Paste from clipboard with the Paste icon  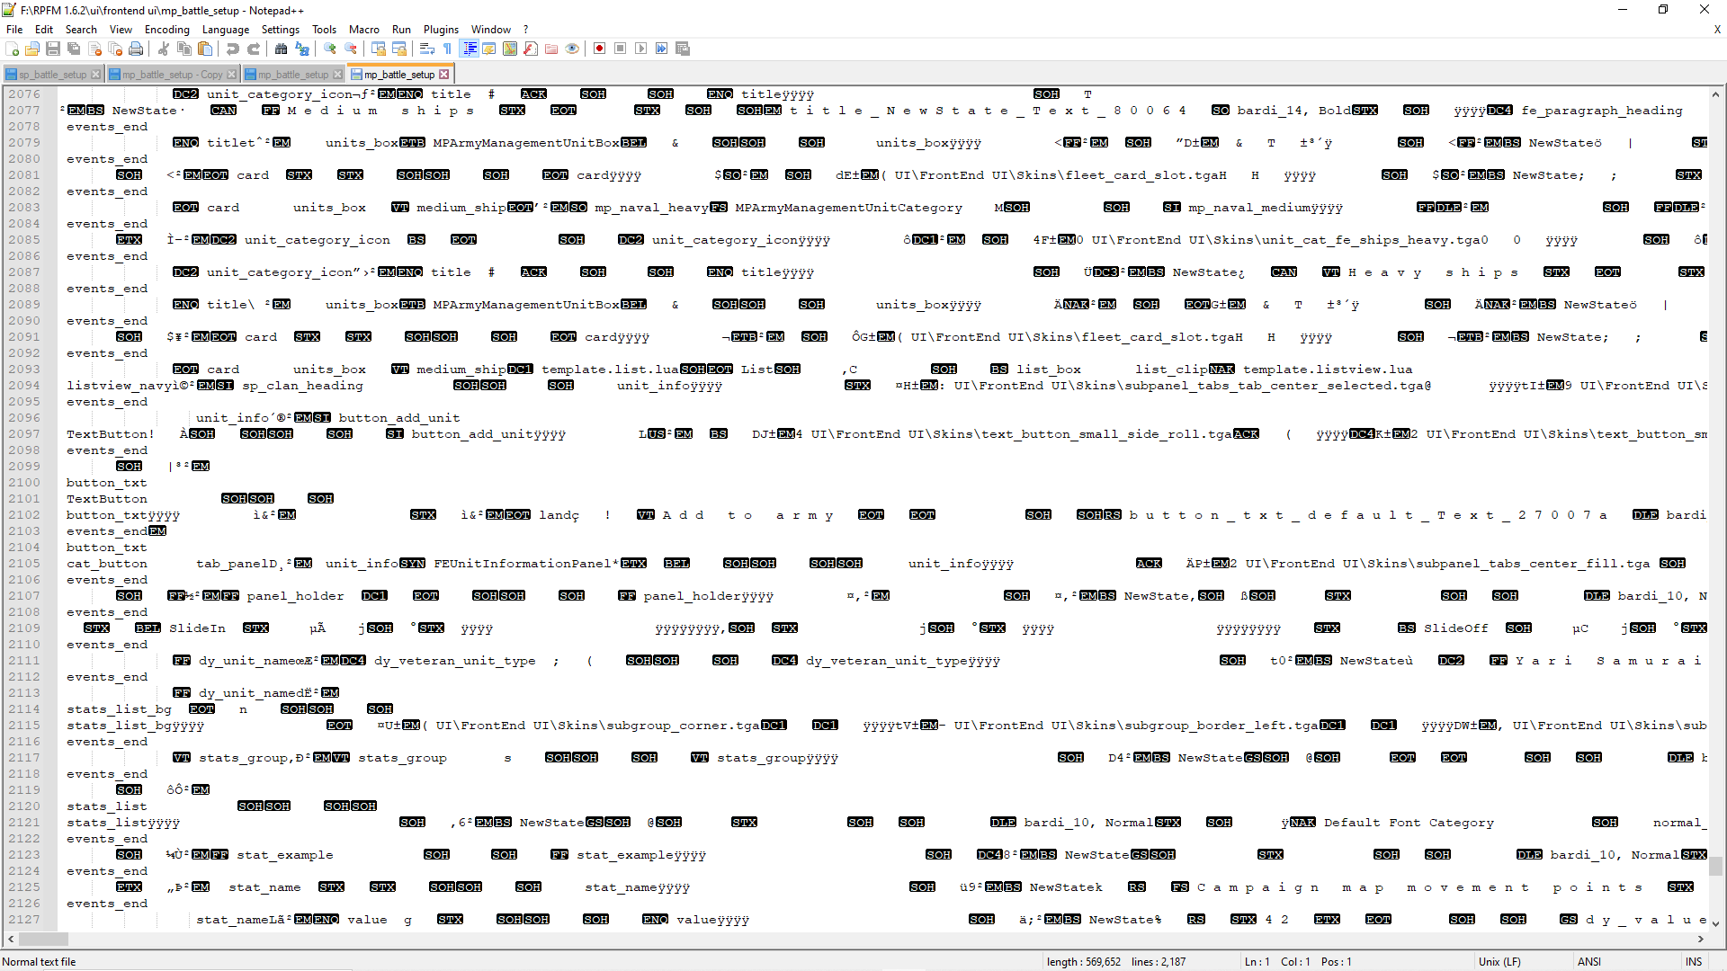[x=205, y=49]
